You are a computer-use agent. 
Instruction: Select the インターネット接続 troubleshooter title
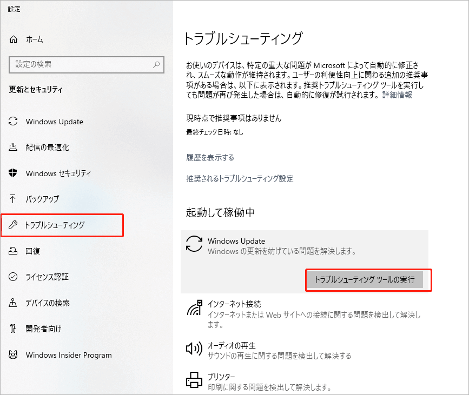(x=234, y=304)
